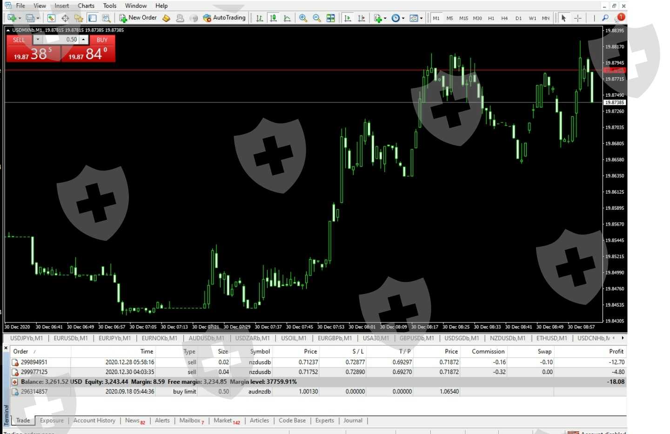Open the Strategy Tester icon
The image size is (670, 434).
[107, 18]
